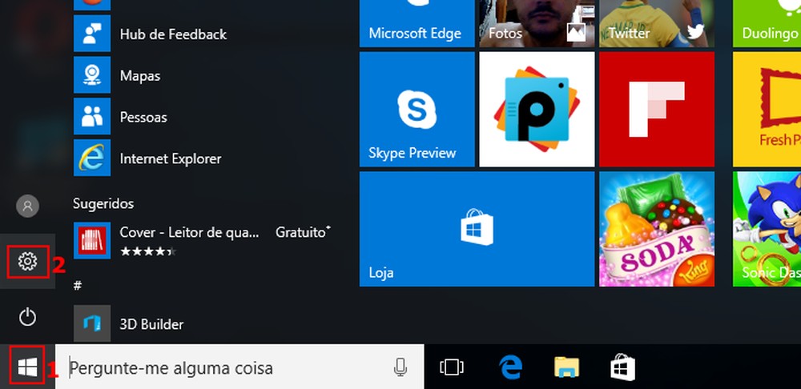Click the Gratuito label for Cover app
Screen dimensions: 801x389
point(303,232)
